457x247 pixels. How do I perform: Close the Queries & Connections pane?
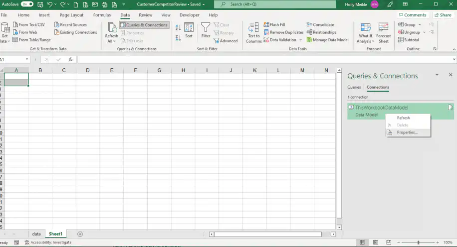[451, 75]
